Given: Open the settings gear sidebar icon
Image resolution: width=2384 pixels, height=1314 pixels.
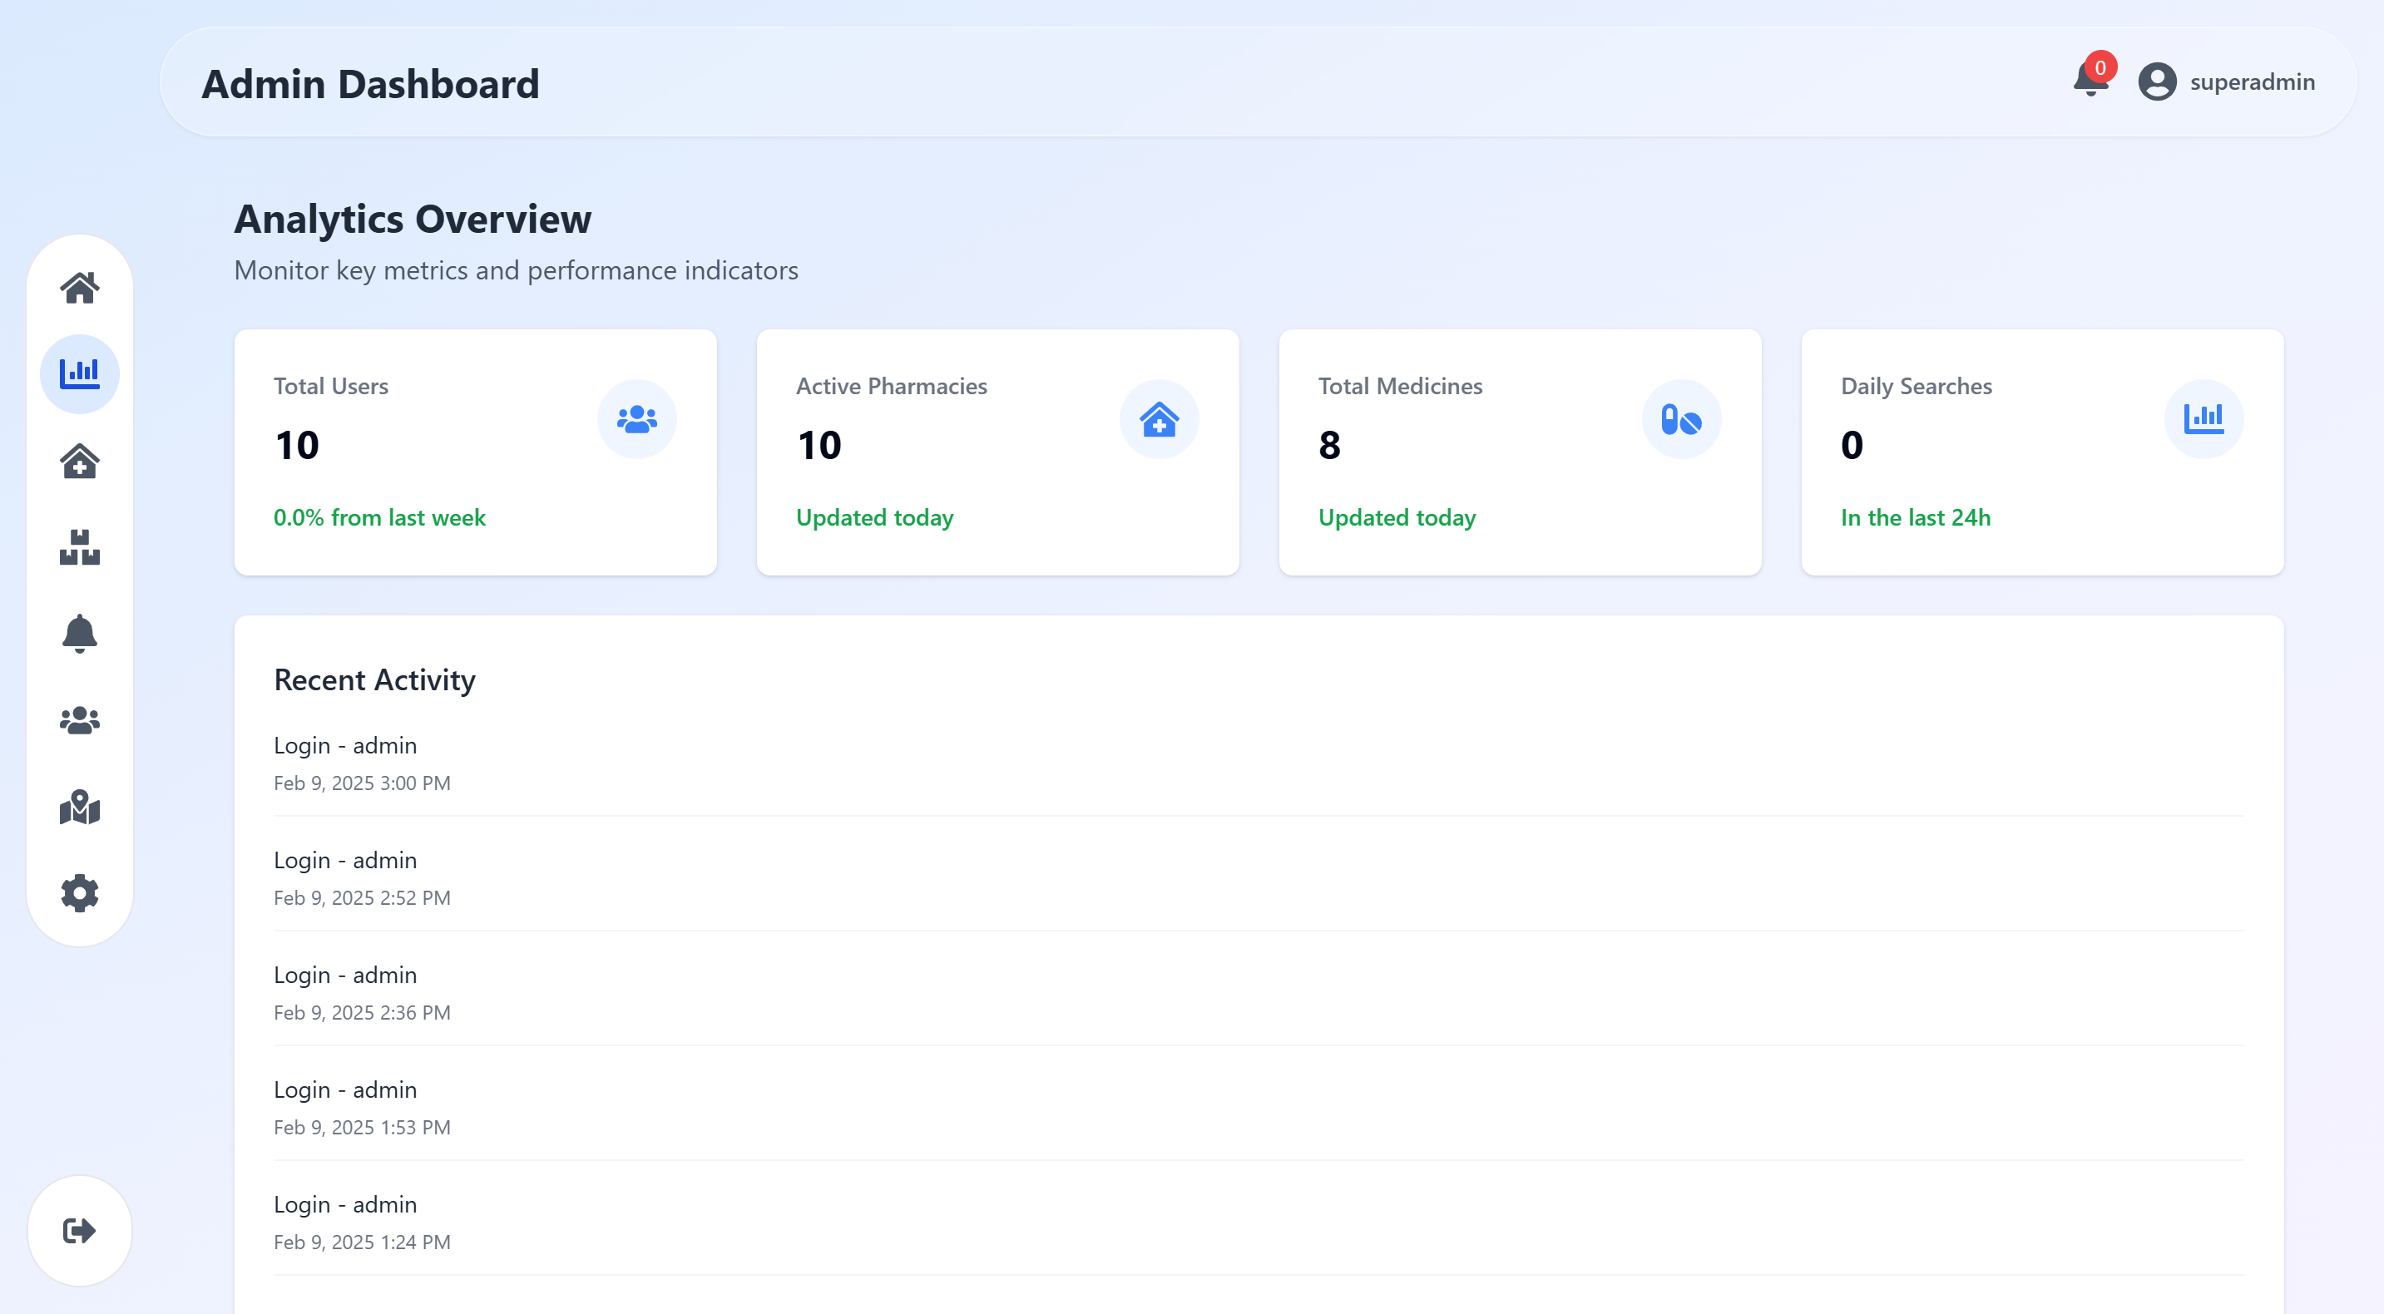Looking at the screenshot, I should pos(80,893).
